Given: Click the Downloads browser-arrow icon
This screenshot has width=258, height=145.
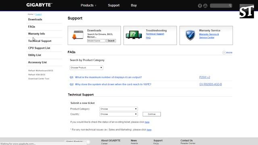Looking at the screenshot, I should coord(78,35).
